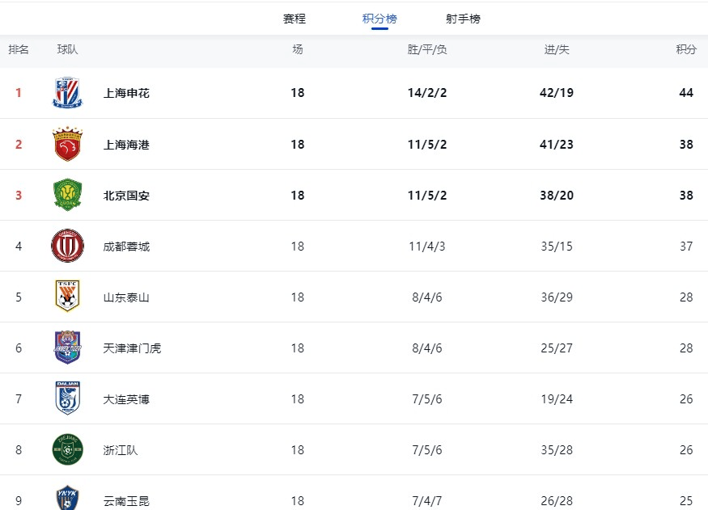Click the 胜/平/负 column header
The width and height of the screenshot is (708, 510).
point(427,49)
